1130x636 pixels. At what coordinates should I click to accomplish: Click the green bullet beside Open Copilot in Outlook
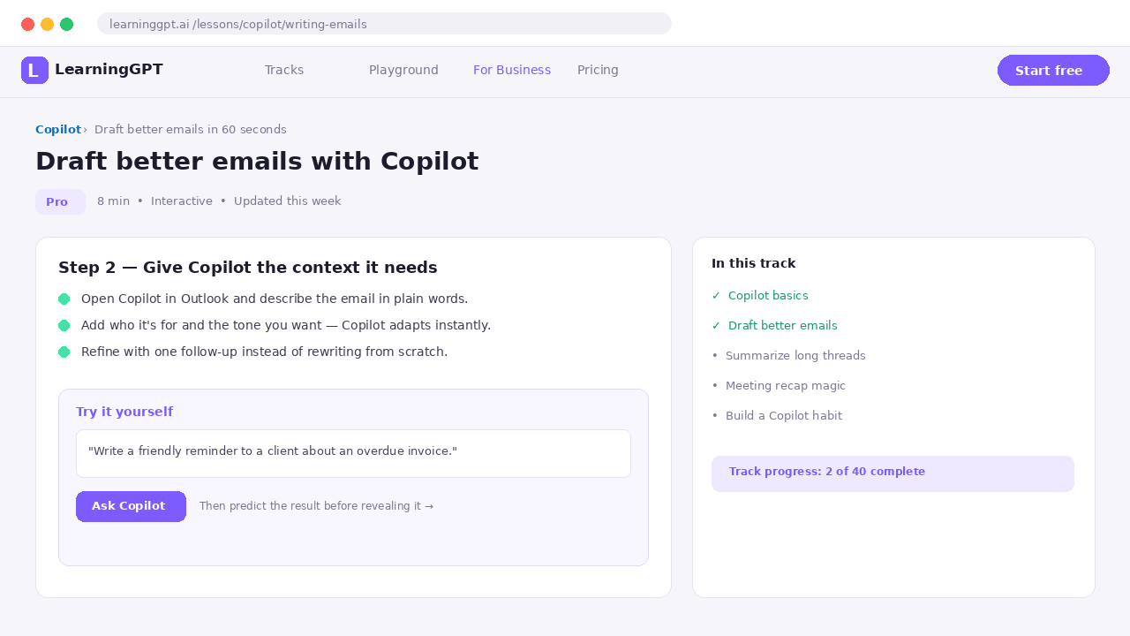click(x=64, y=299)
